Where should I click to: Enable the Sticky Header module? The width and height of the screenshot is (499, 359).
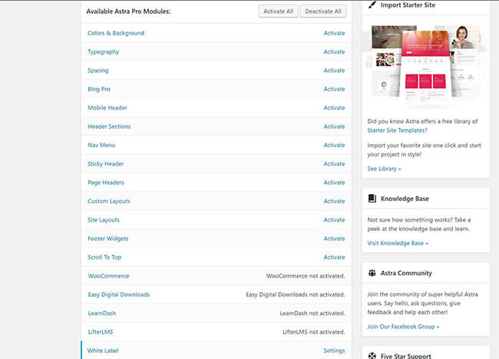coord(334,164)
